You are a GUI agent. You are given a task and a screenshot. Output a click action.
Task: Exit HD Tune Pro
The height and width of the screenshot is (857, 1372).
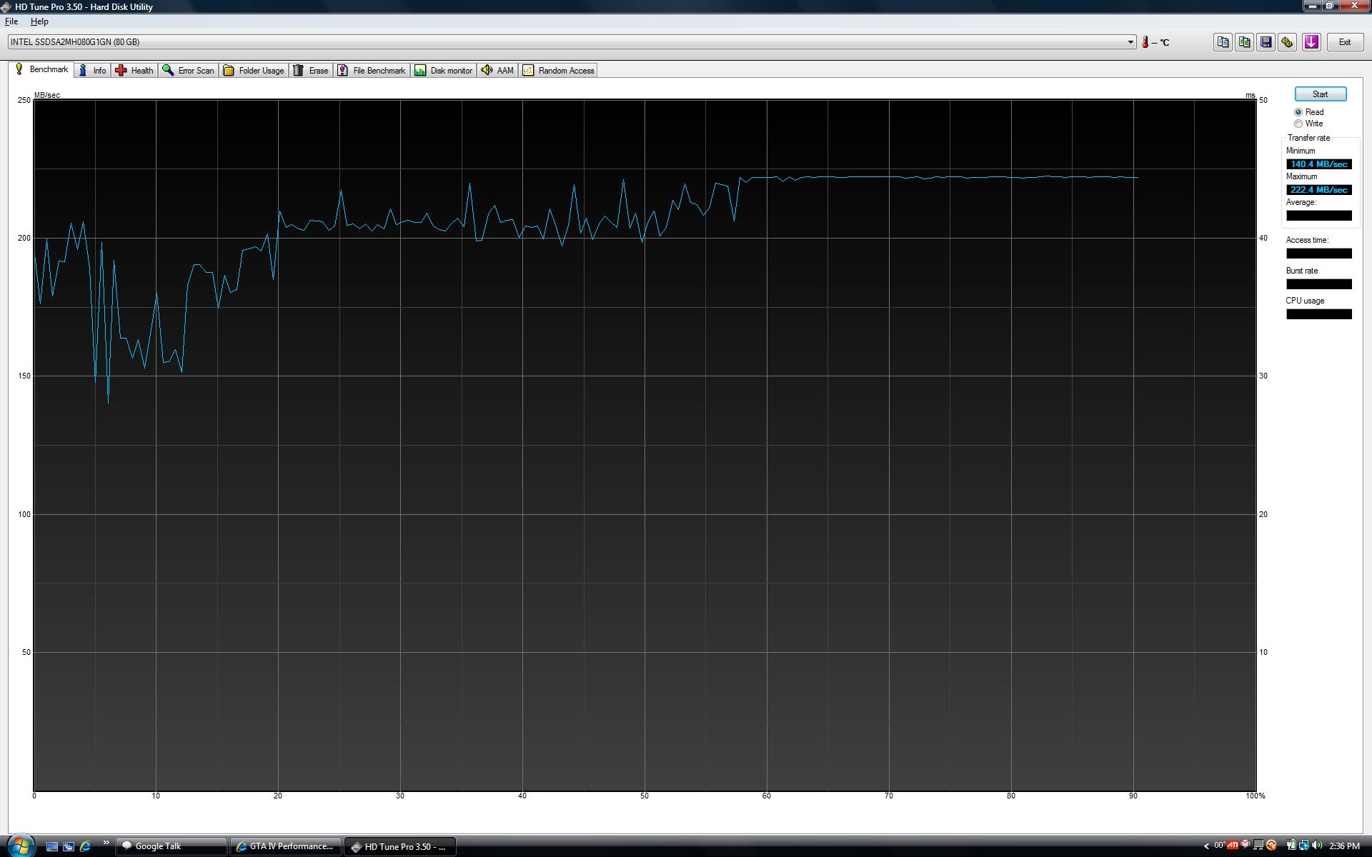click(1344, 42)
